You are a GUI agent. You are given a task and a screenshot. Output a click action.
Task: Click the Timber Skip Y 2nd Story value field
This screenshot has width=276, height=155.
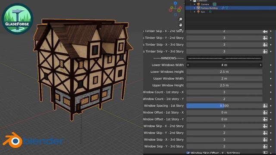pos(224,38)
